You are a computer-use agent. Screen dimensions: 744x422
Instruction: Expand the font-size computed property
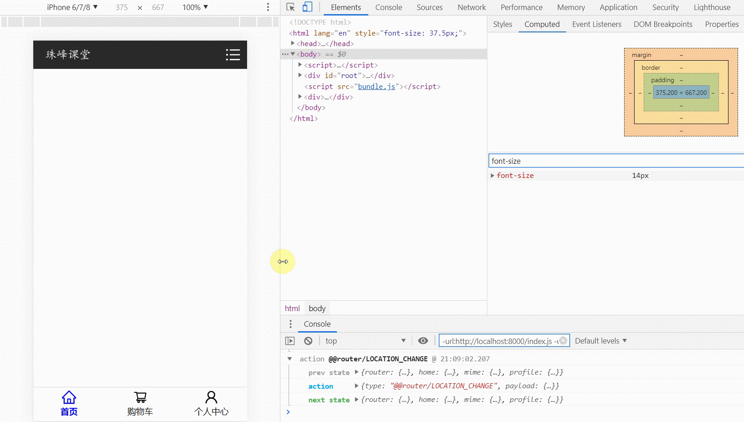click(x=492, y=176)
